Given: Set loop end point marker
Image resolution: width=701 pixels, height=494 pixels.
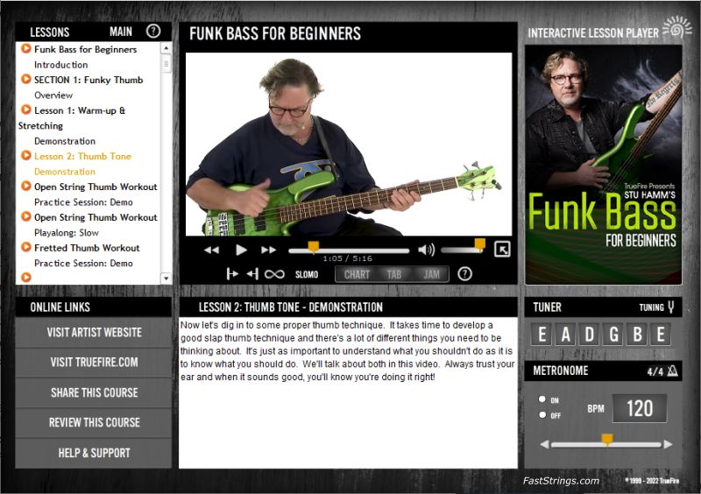Looking at the screenshot, I should [252, 273].
